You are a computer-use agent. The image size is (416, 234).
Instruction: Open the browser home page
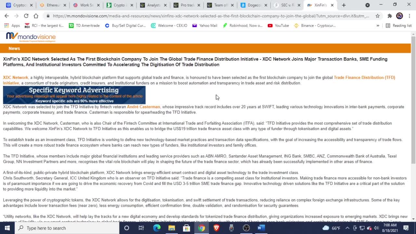click(36, 16)
